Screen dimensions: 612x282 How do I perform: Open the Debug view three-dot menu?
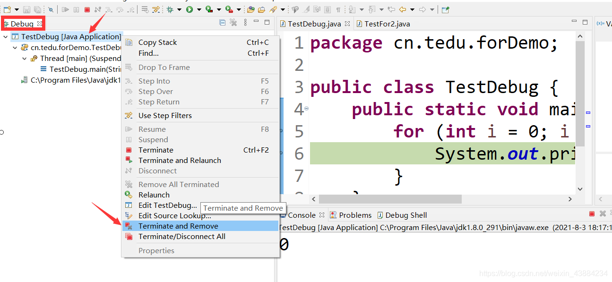[245, 22]
